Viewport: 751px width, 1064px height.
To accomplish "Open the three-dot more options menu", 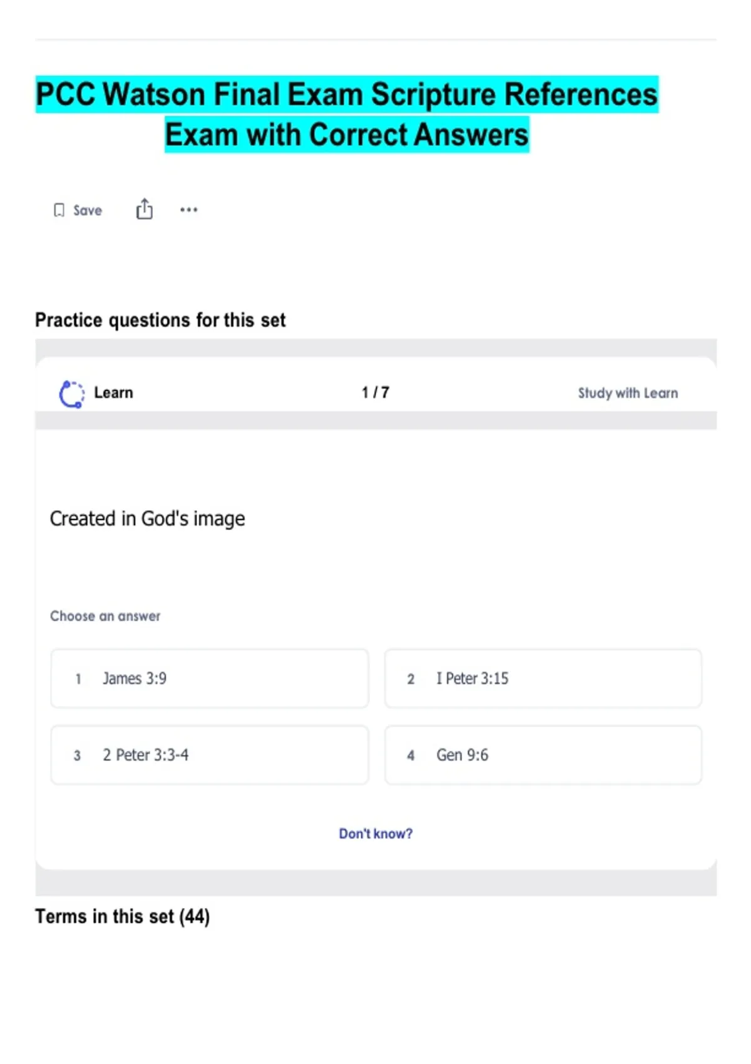I will click(188, 210).
